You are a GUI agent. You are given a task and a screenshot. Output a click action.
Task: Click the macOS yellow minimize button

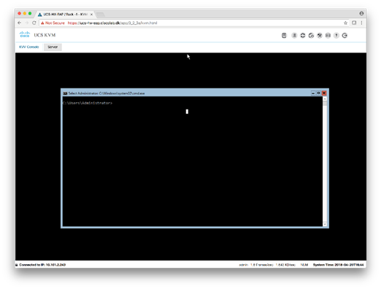pos(25,14)
